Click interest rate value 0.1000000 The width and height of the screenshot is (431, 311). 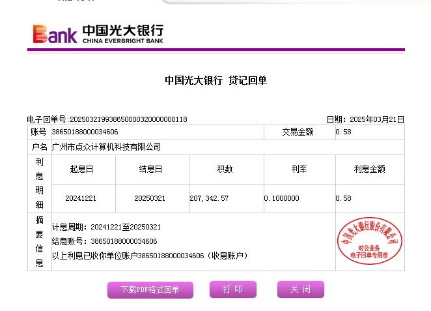point(281,198)
